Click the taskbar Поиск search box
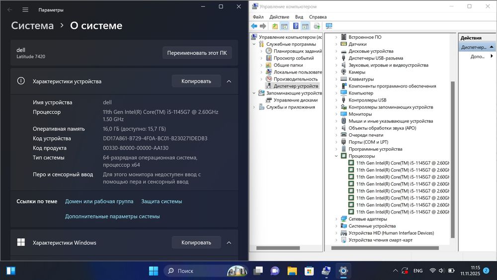This screenshot has height=280, width=497. click(x=205, y=271)
